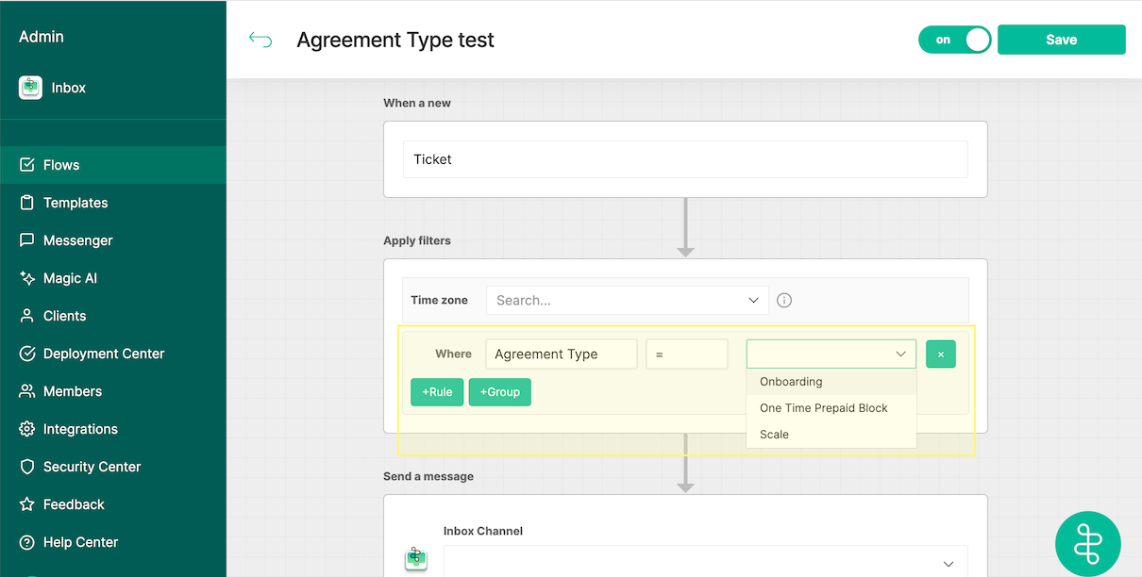The height and width of the screenshot is (577, 1142).
Task: Click the Inbox Channel app icon
Action: pyautogui.click(x=416, y=558)
